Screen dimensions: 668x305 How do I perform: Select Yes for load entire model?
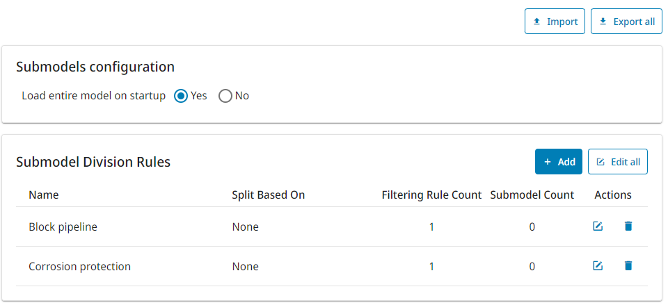click(x=181, y=96)
